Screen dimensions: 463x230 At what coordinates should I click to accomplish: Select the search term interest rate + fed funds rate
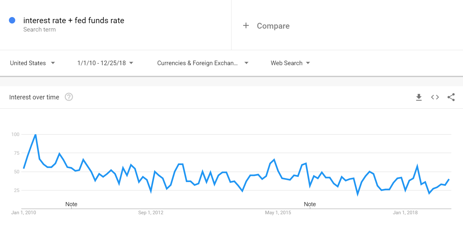point(73,20)
